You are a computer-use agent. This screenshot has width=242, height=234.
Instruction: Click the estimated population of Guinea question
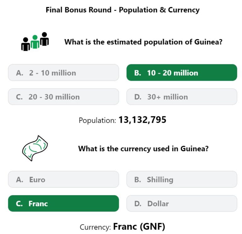143,42
